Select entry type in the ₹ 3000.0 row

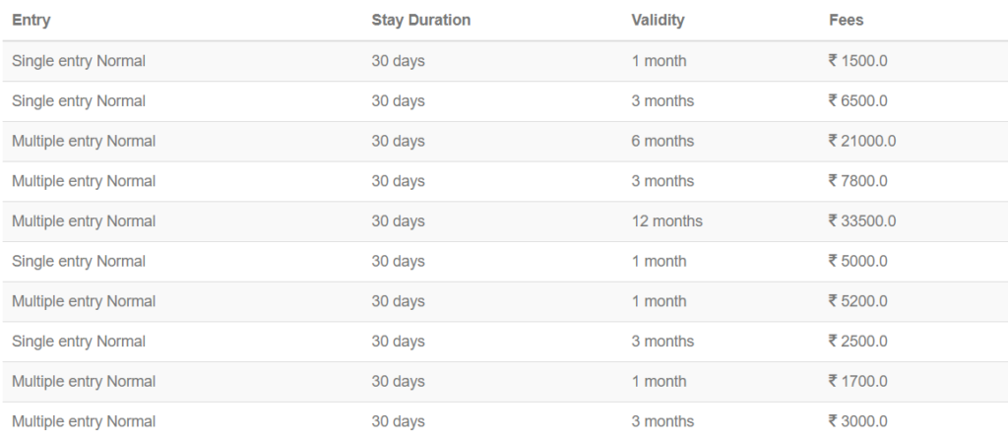click(84, 421)
